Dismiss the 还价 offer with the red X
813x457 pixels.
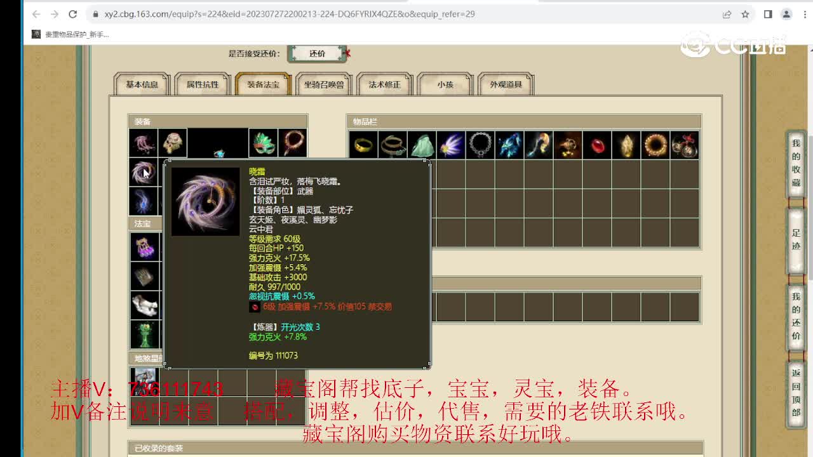tap(346, 54)
